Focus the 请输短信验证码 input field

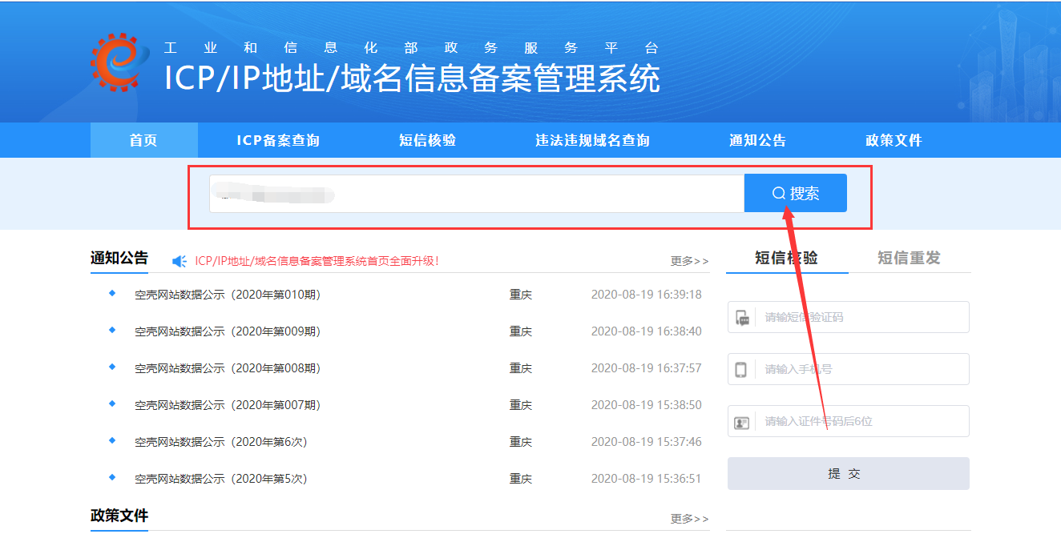point(849,317)
